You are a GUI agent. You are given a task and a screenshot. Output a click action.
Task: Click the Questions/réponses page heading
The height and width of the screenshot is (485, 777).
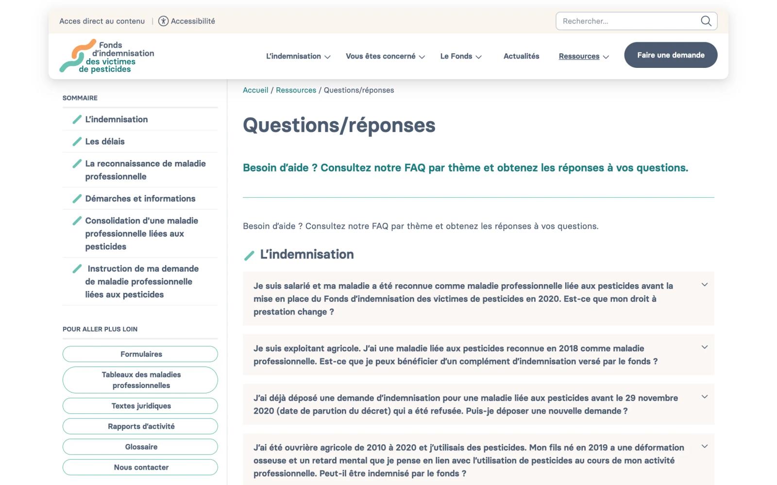click(339, 125)
